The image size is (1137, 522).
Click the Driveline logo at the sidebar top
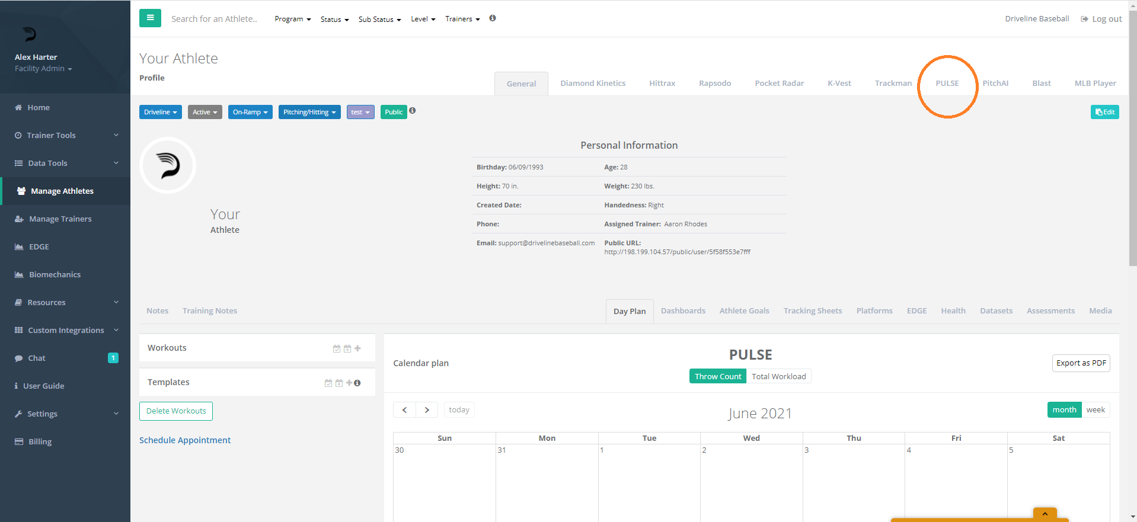[29, 34]
